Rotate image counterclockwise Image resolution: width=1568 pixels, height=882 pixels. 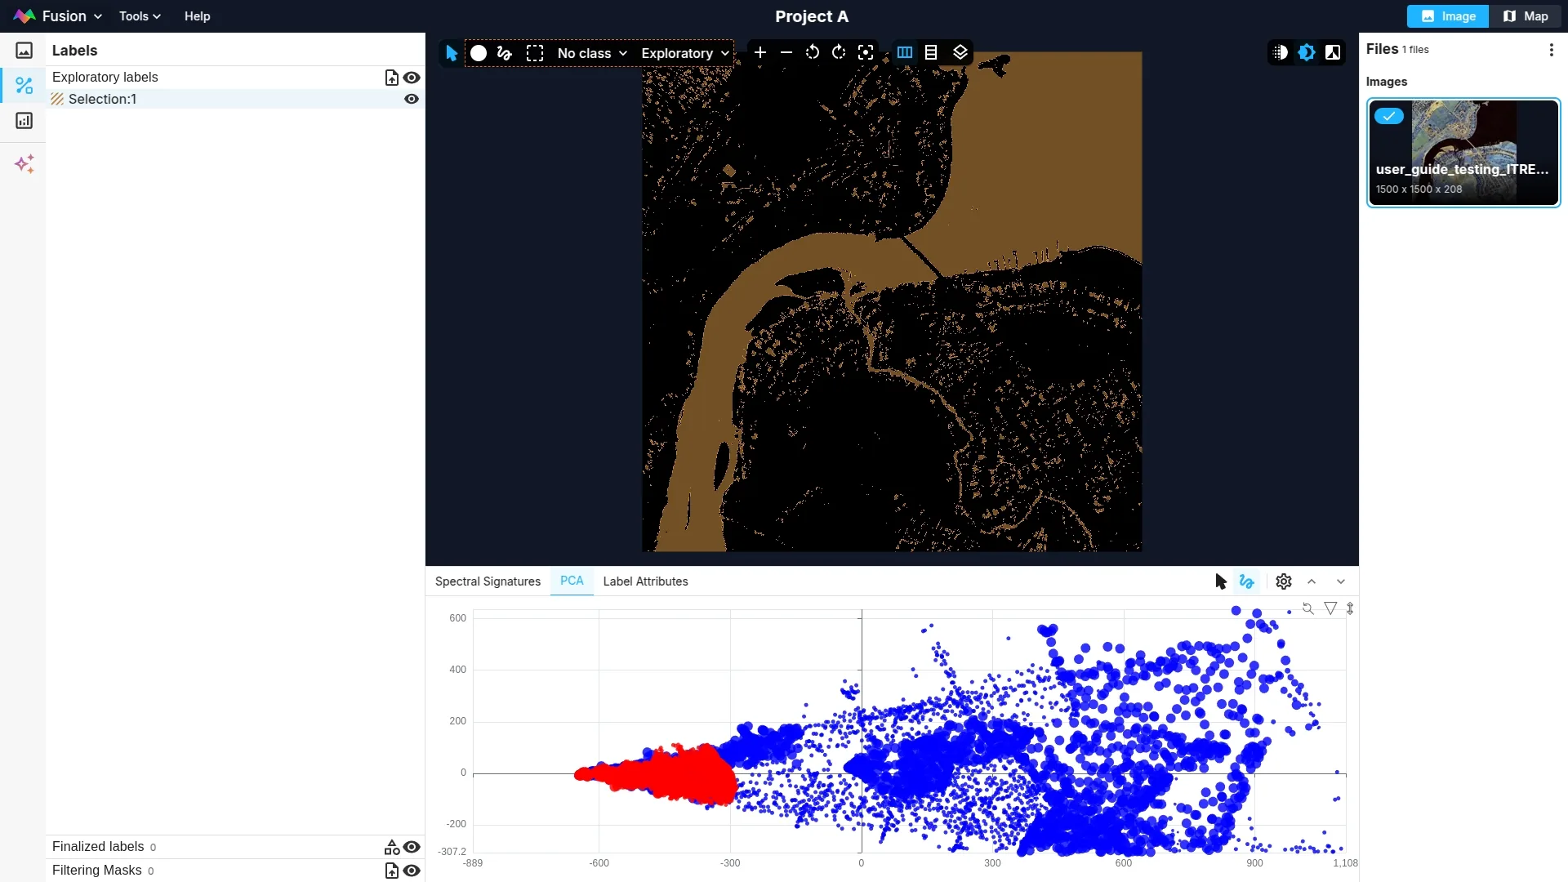tap(812, 53)
